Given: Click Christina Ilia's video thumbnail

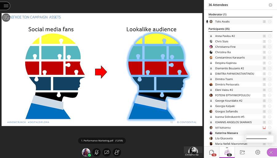Looking at the screenshot, I should [193, 150].
